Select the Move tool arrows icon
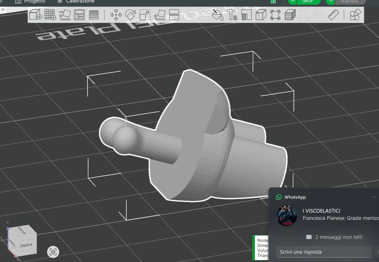This screenshot has width=379, height=262. click(116, 15)
